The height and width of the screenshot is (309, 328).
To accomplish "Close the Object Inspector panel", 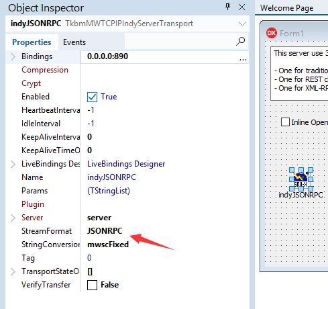I will pyautogui.click(x=241, y=7).
